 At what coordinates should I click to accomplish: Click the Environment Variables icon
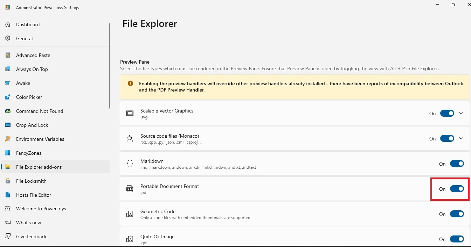click(8, 139)
